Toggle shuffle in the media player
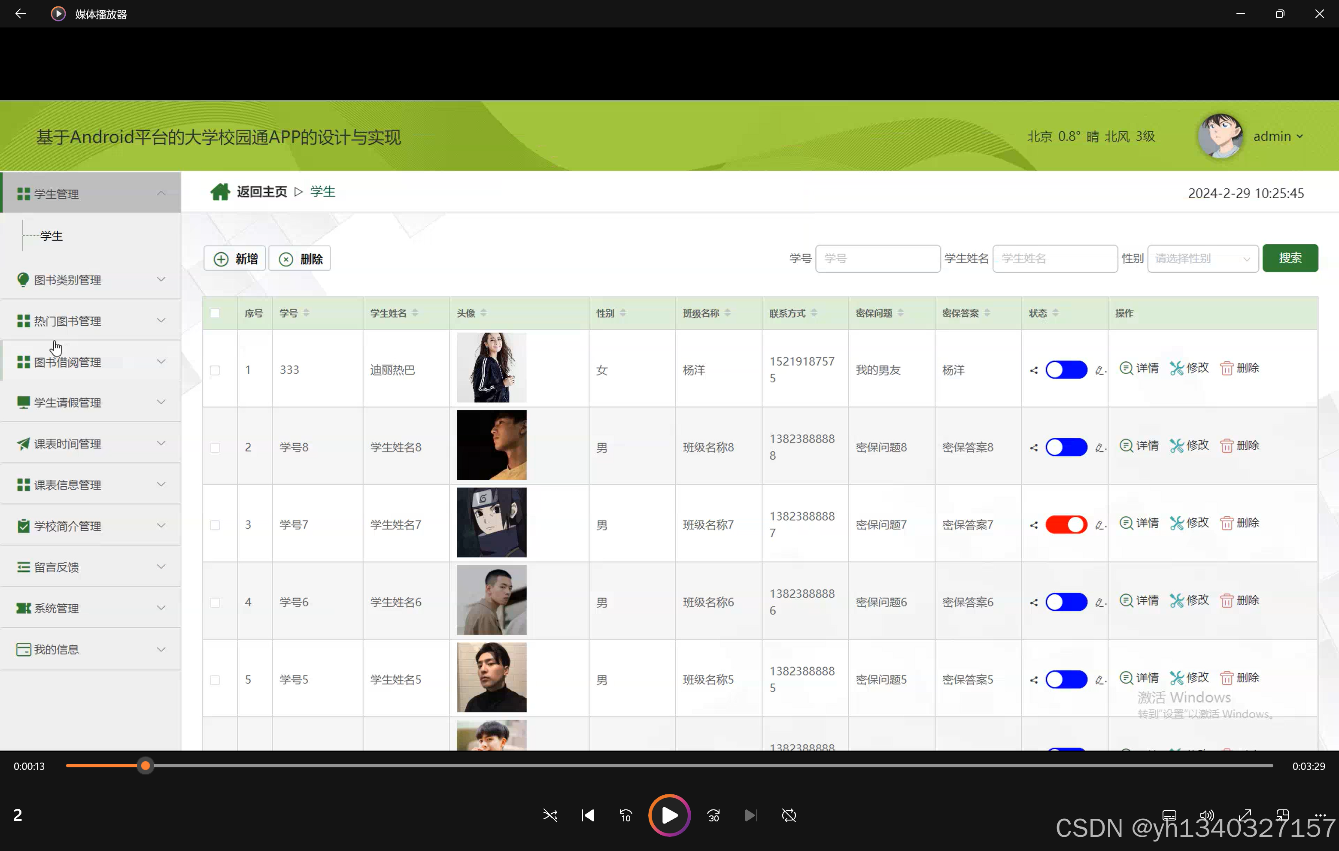The height and width of the screenshot is (851, 1339). (x=550, y=815)
